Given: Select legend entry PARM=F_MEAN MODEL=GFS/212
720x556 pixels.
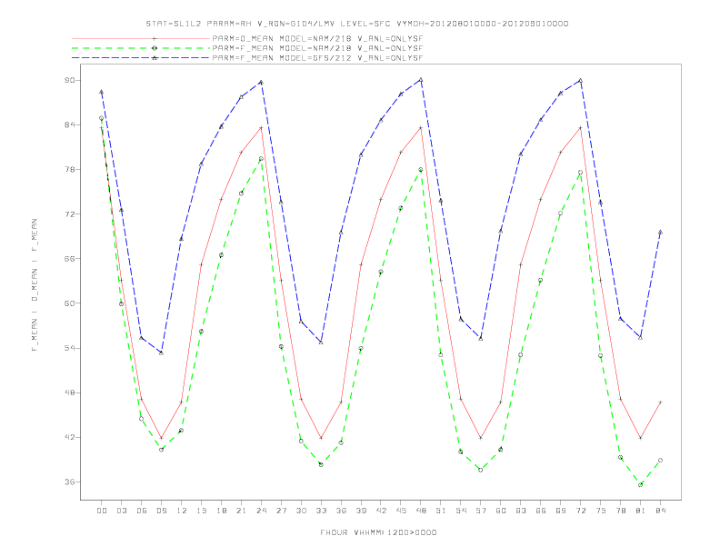Looking at the screenshot, I should [317, 58].
